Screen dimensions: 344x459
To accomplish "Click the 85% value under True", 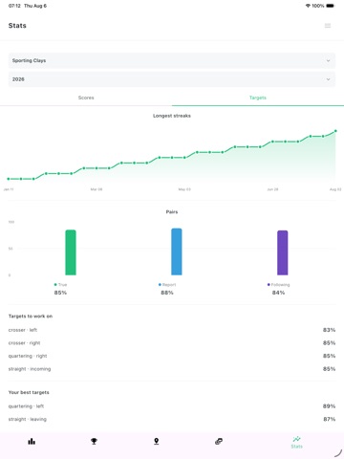I will point(60,293).
